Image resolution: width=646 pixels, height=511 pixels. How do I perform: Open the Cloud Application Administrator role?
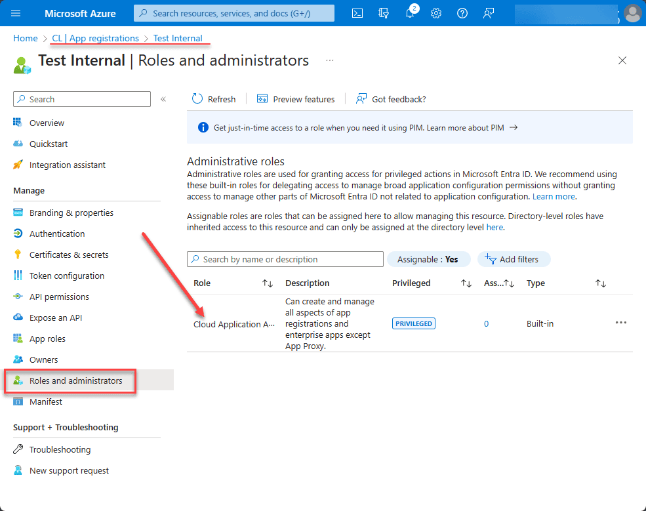tap(234, 324)
